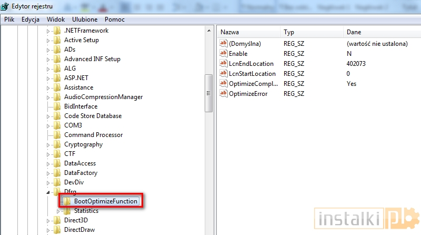421x235 pixels.
Task: Select the COM3 folder icon
Action: point(57,125)
